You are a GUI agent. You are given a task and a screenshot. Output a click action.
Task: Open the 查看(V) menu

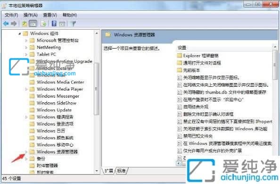click(x=50, y=15)
